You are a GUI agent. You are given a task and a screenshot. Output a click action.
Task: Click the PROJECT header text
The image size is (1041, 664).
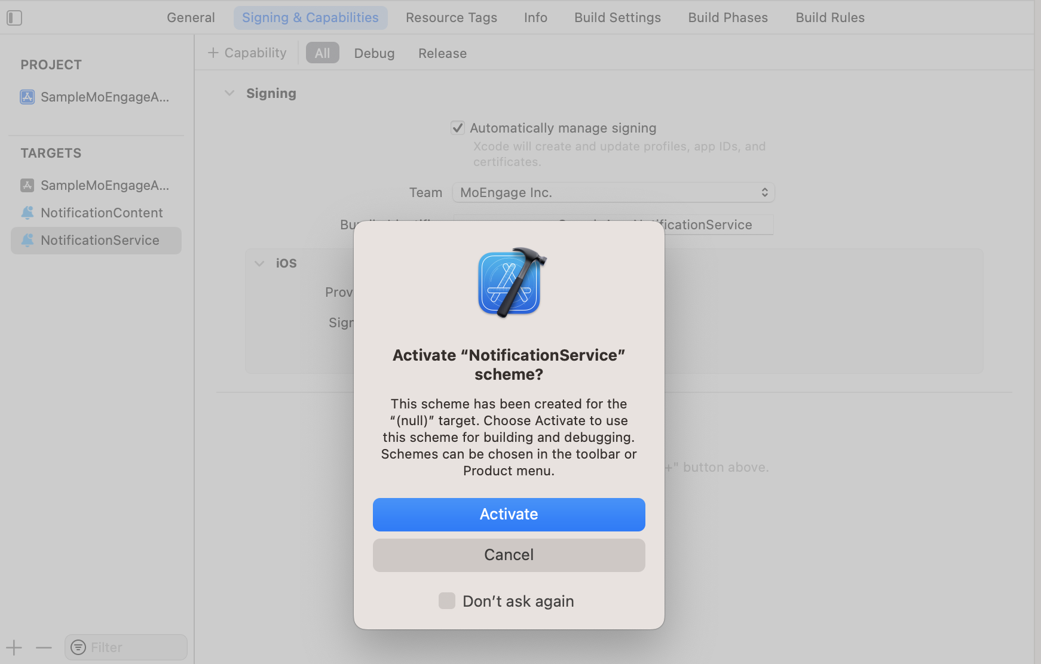51,64
